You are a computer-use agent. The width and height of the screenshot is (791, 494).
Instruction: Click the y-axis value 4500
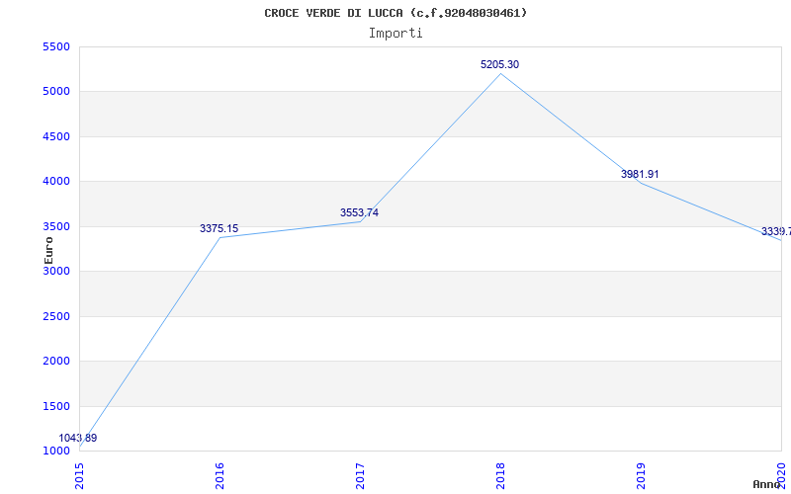coord(56,136)
